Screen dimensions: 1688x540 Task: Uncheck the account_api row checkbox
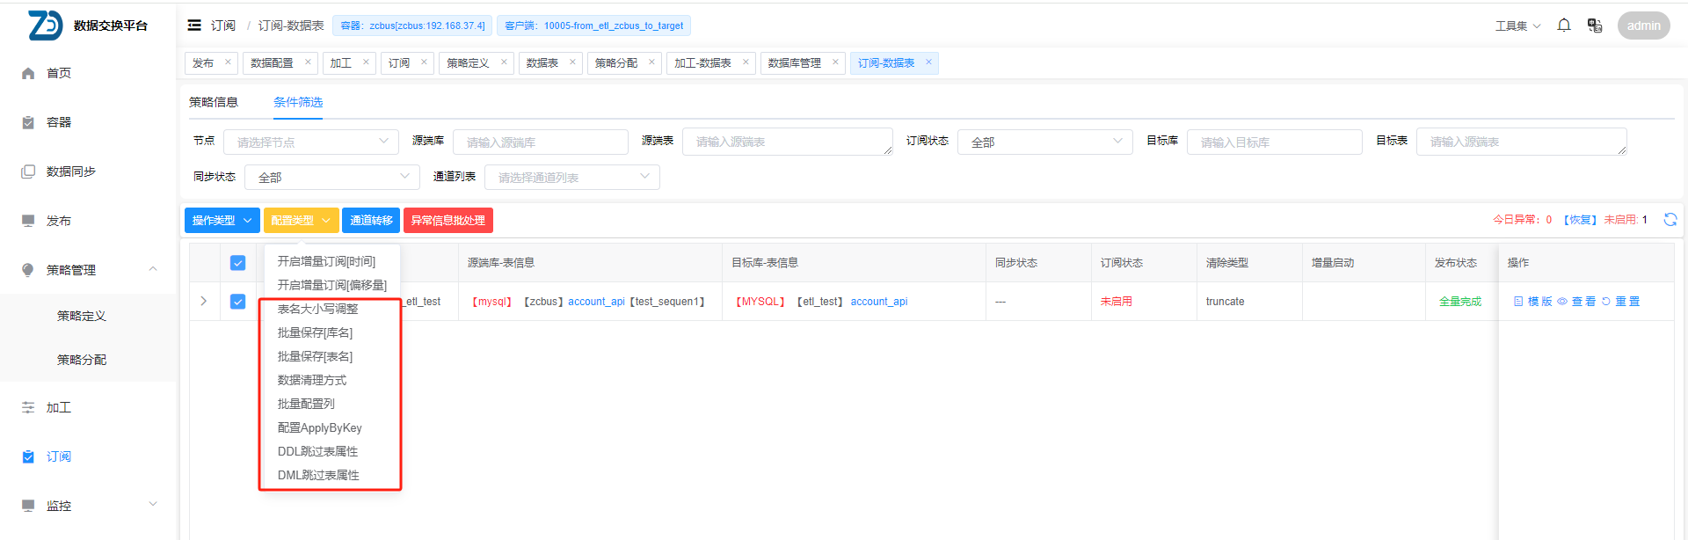237,302
